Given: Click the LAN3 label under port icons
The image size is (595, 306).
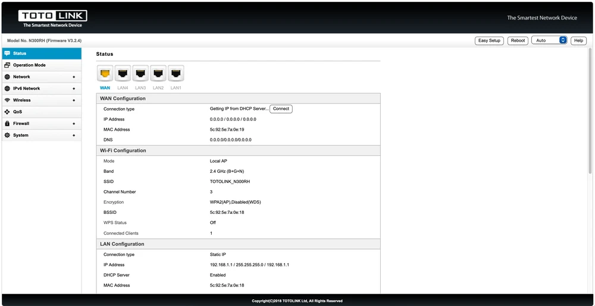Looking at the screenshot, I should tap(140, 88).
